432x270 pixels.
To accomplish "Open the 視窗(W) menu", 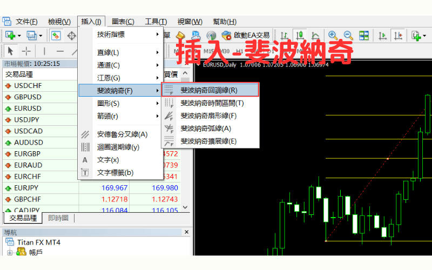I will 190,22.
